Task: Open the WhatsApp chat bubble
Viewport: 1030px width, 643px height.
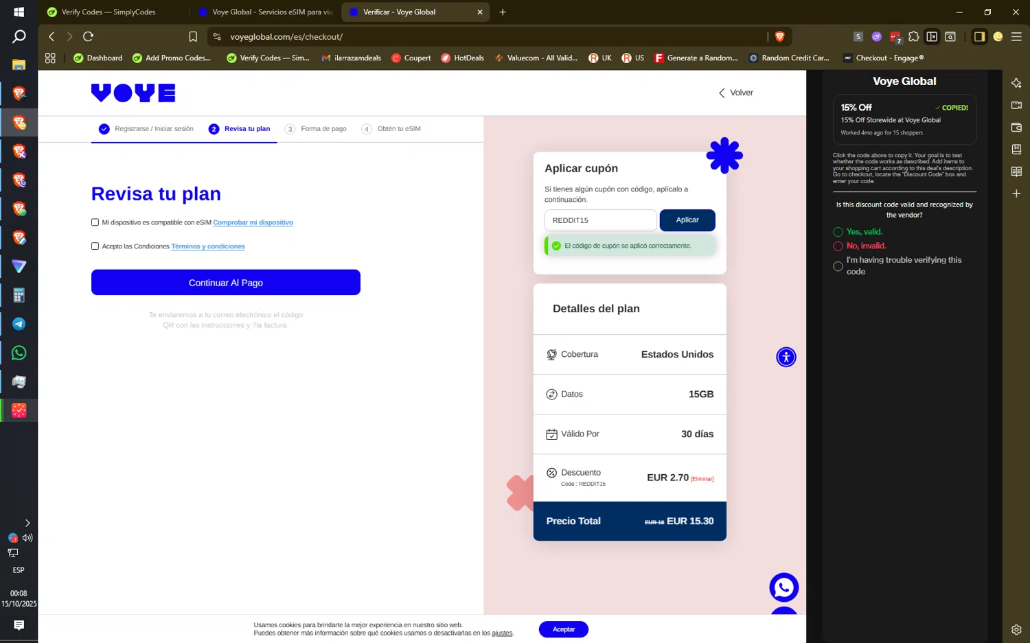Action: click(x=783, y=587)
